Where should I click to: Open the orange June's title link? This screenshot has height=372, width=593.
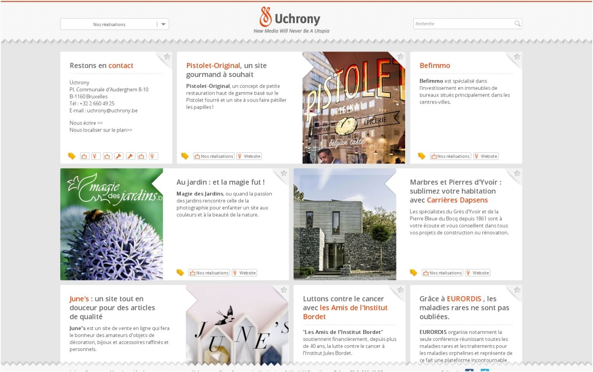pos(79,299)
